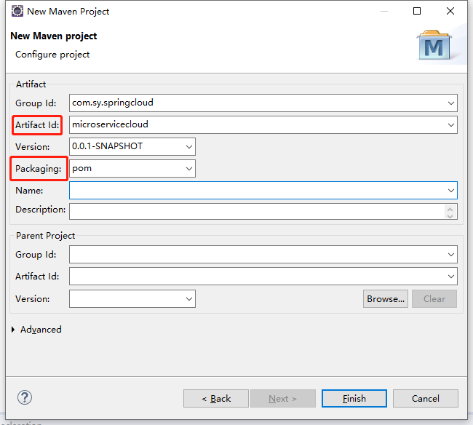473x425 pixels.
Task: Click the 'Packaging:' label
Action: (x=39, y=169)
